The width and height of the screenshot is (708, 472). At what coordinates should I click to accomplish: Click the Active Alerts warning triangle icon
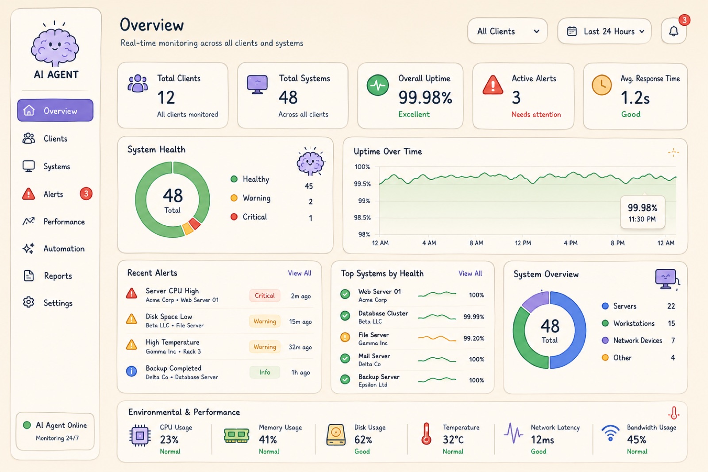[x=493, y=85]
